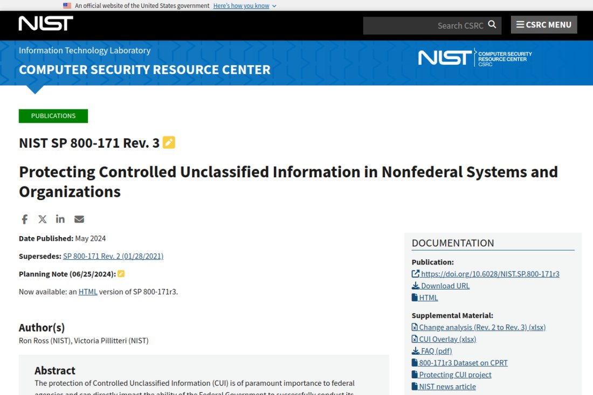593x395 pixels.
Task: Open Information Technology Laboratory link
Action: click(85, 51)
